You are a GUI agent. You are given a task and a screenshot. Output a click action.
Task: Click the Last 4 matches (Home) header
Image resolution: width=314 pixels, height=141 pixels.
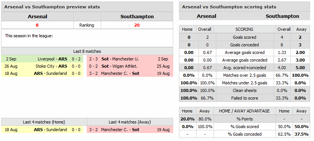(44, 122)
